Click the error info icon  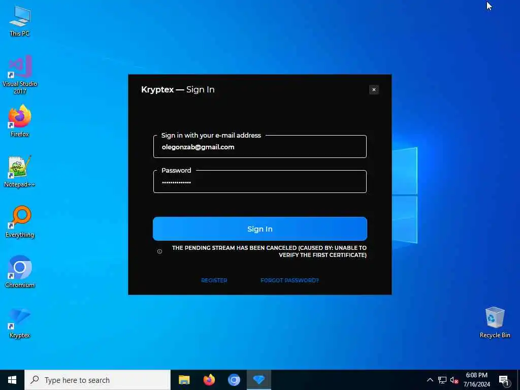[x=159, y=251]
